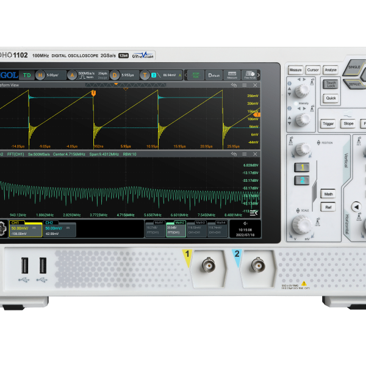Tap the orange D delay icon

pos(115,75)
